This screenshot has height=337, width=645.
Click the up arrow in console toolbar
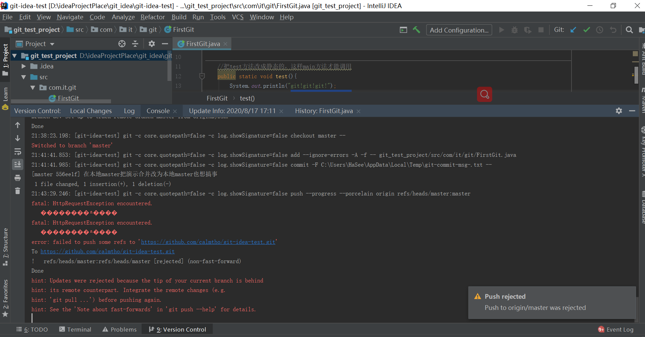[x=18, y=125]
